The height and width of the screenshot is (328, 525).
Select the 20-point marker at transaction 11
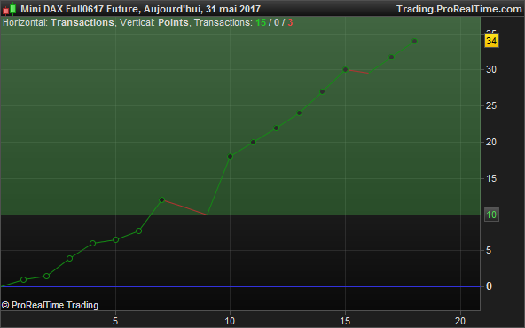click(x=253, y=142)
